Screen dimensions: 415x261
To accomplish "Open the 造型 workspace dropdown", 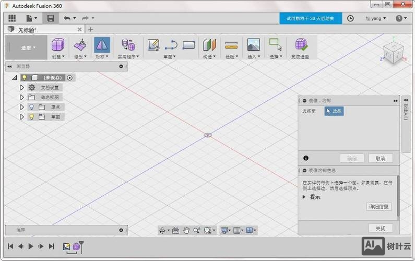I will [28, 48].
